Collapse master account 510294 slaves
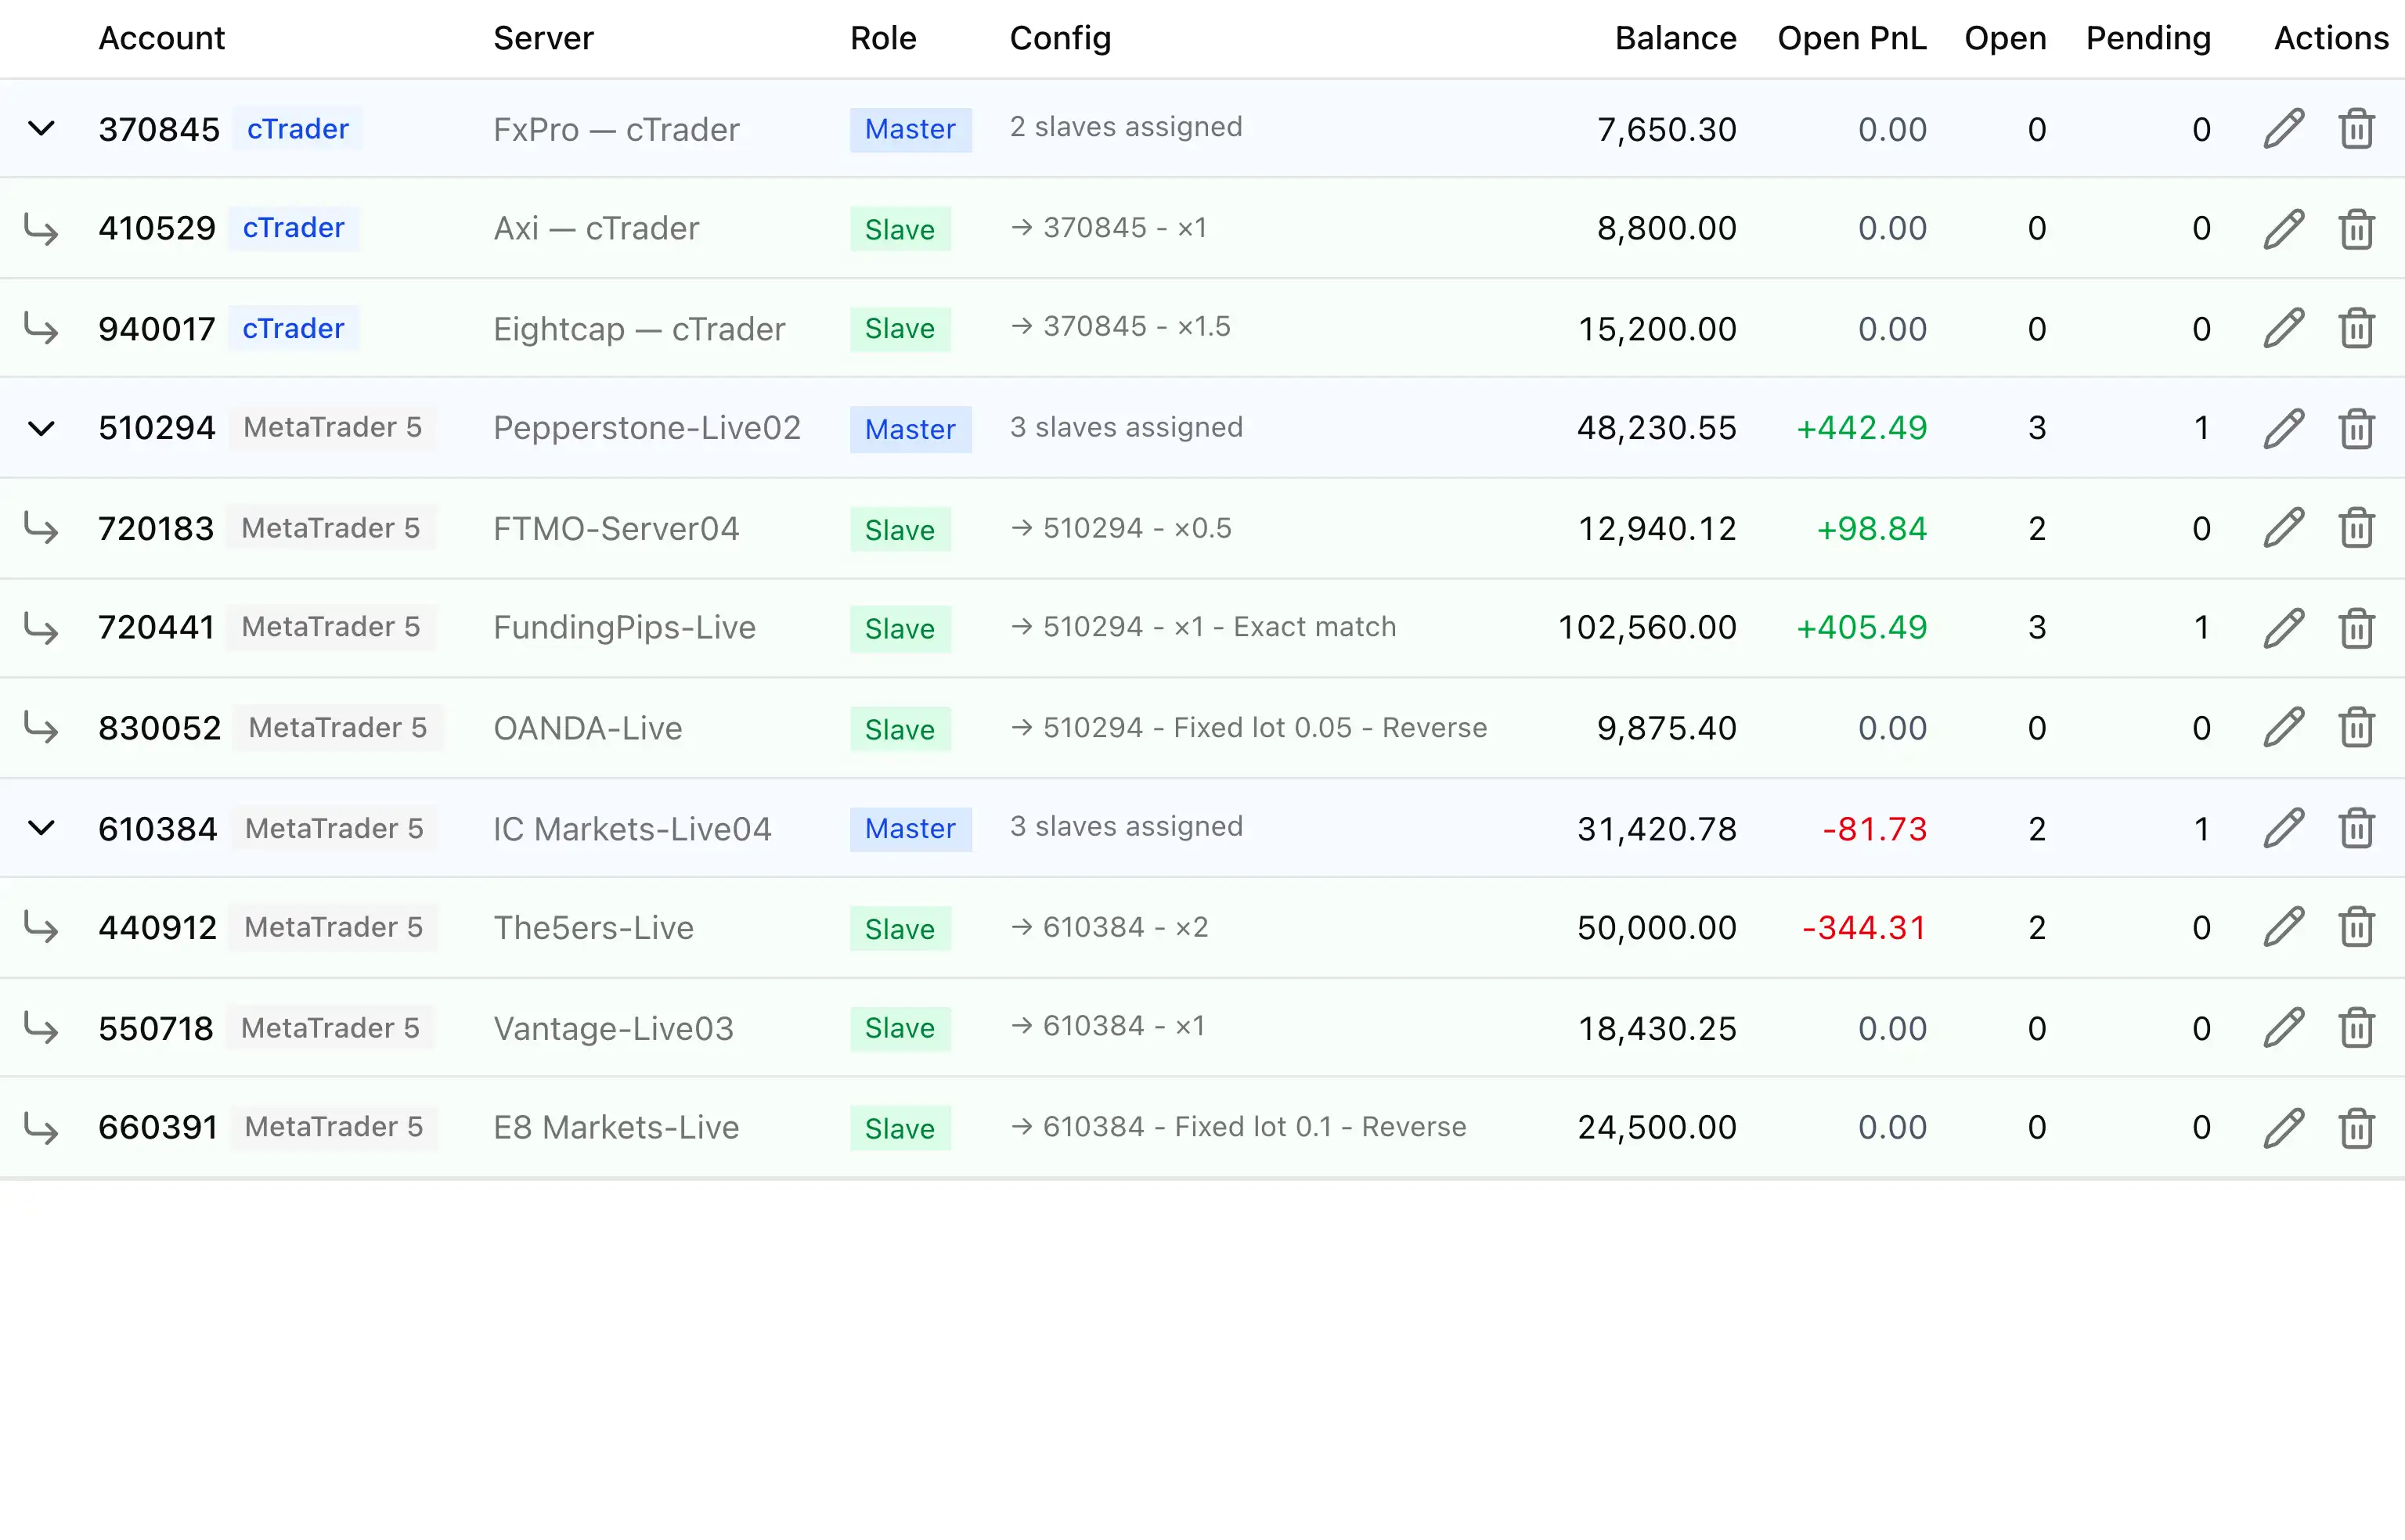Image resolution: width=2405 pixels, height=1540 pixels. coord(41,429)
